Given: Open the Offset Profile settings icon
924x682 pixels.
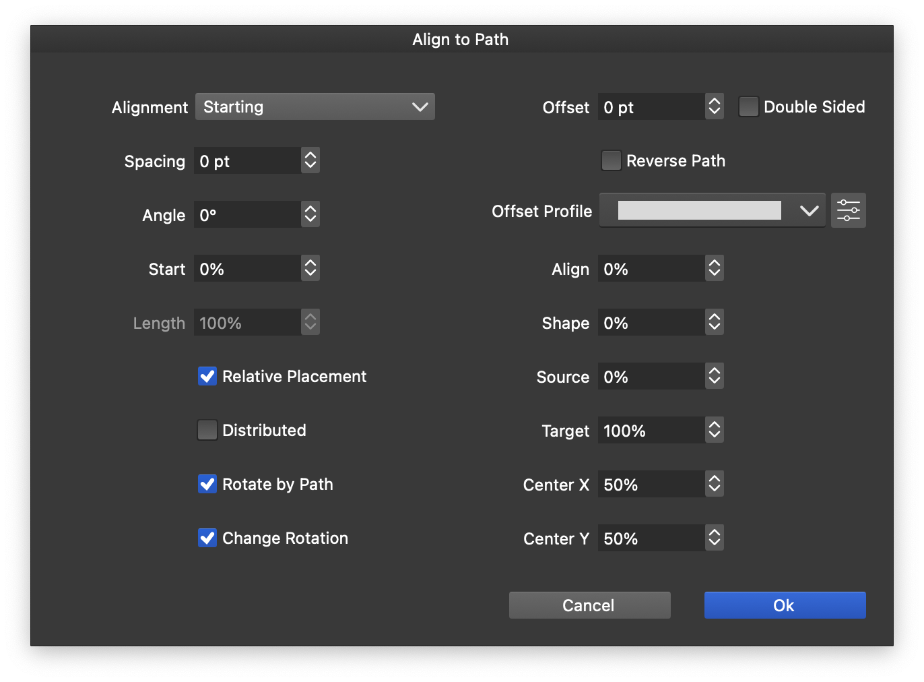Looking at the screenshot, I should [848, 211].
